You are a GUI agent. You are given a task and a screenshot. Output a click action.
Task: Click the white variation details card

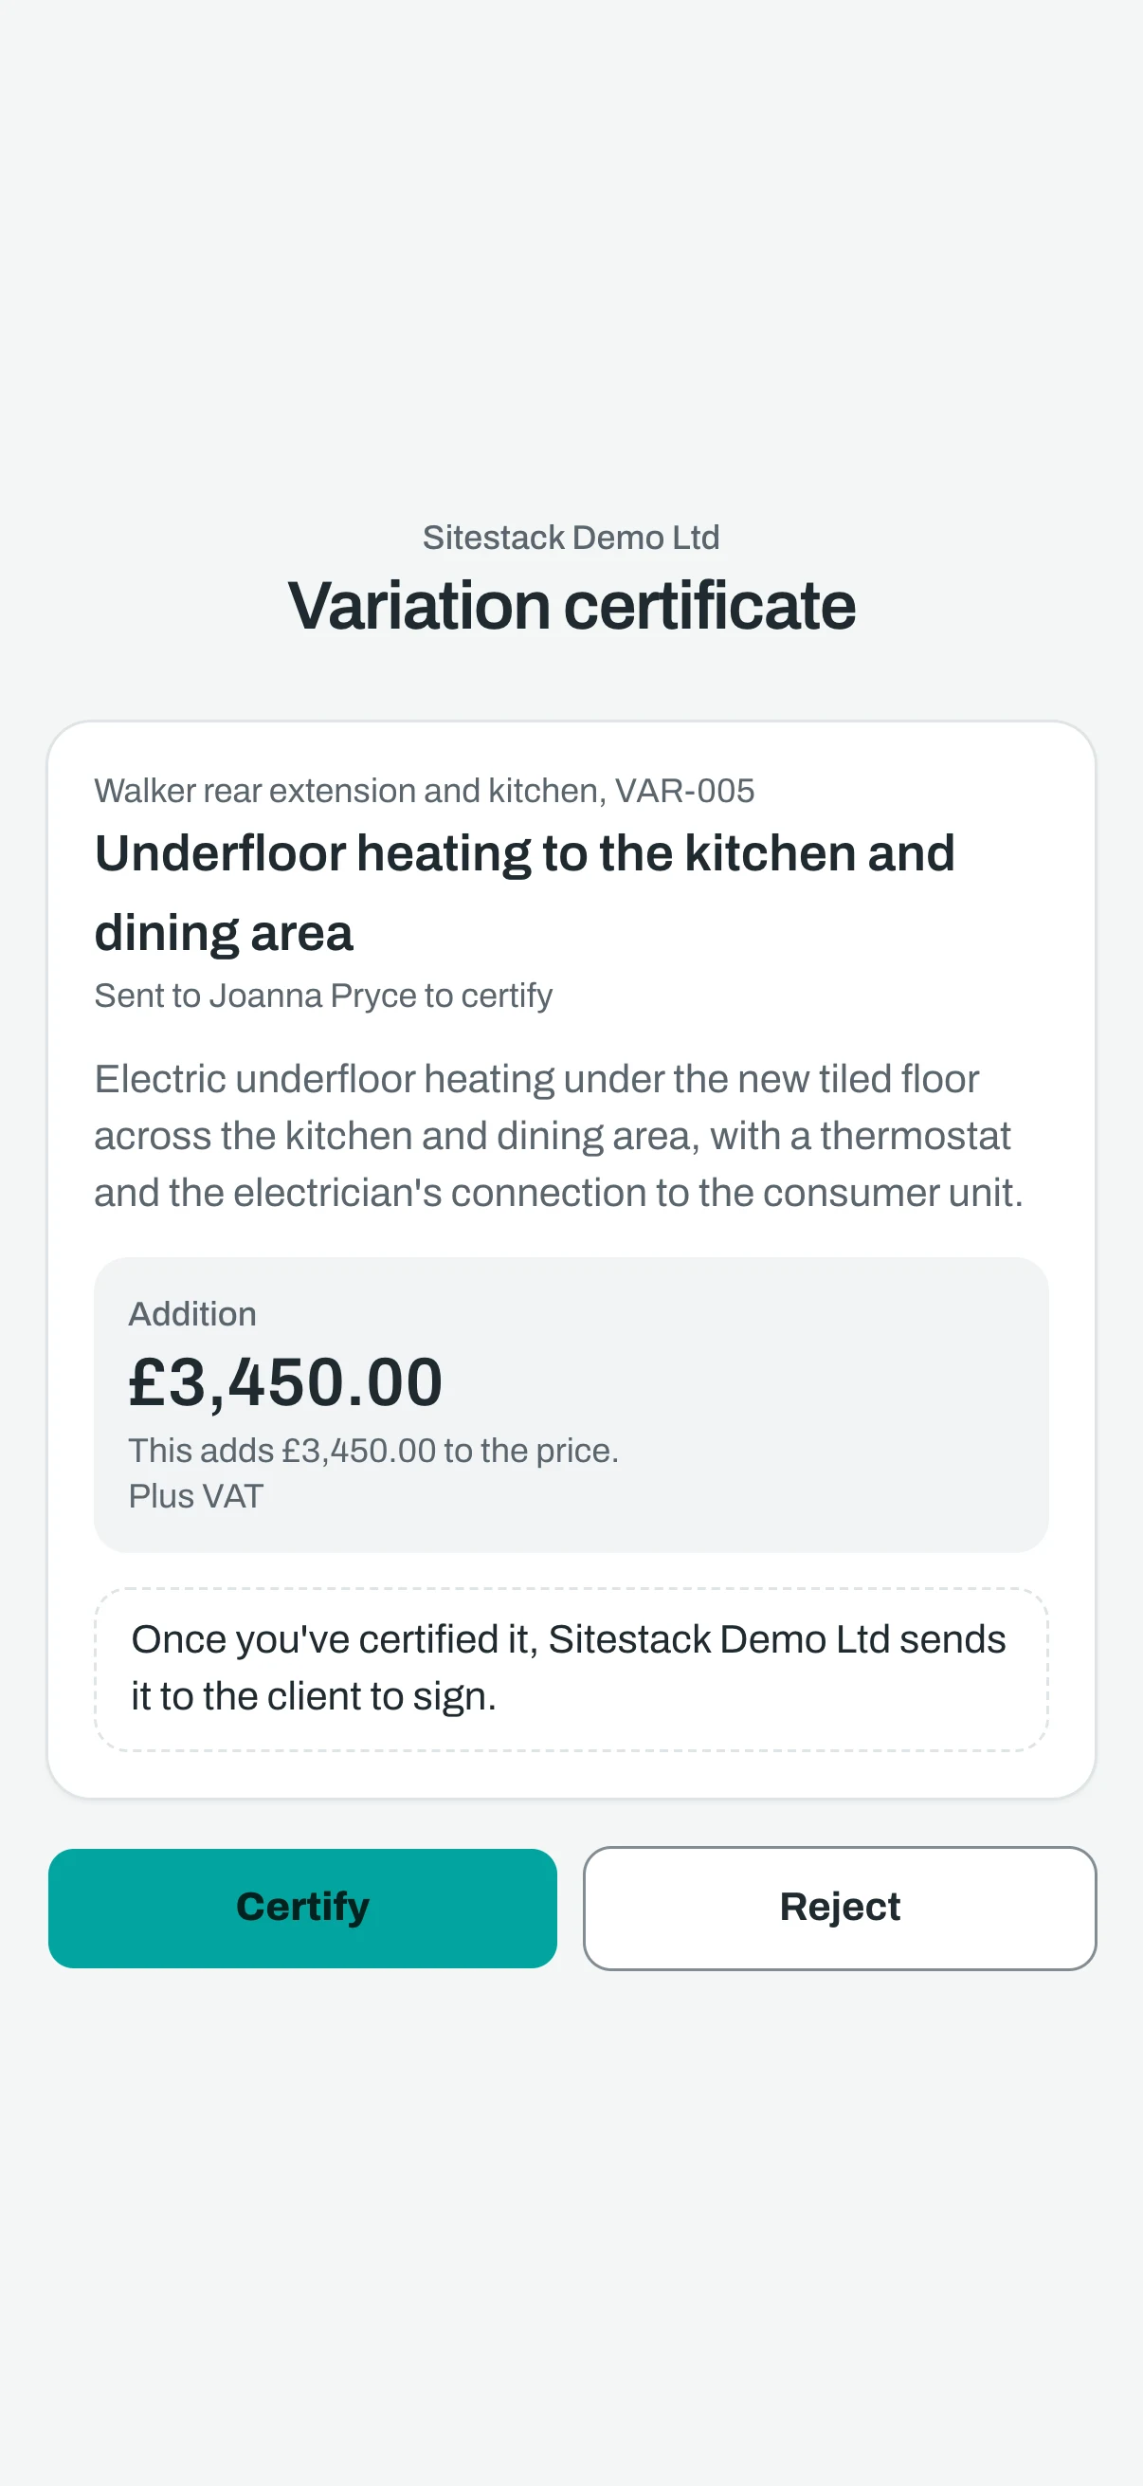(571, 1258)
